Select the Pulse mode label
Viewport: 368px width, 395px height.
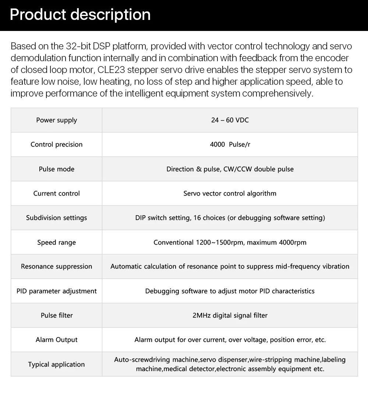(x=56, y=169)
